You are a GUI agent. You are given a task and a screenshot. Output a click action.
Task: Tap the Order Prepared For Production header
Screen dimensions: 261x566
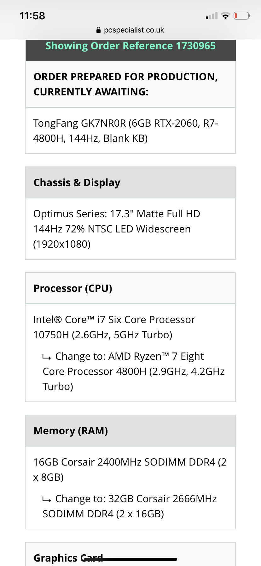tap(130, 84)
